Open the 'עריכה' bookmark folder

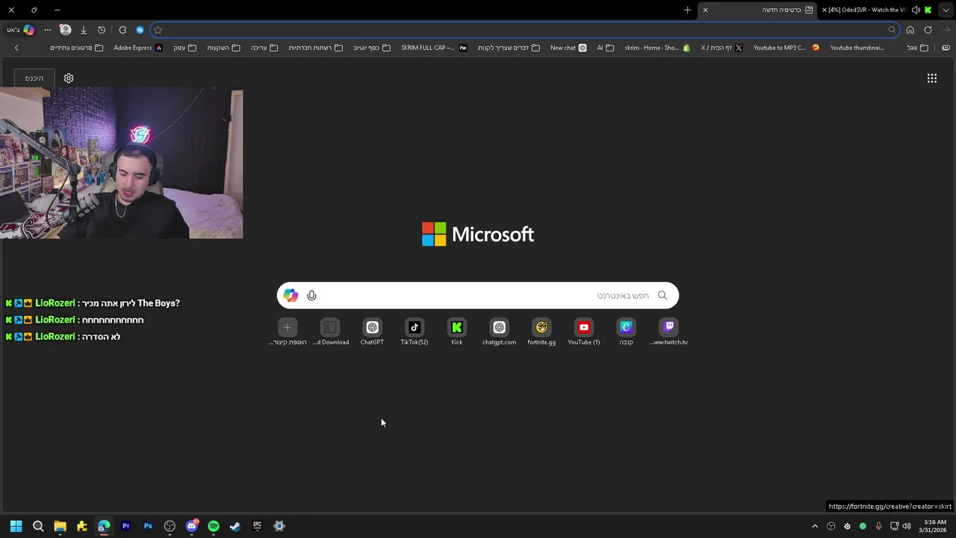(x=264, y=48)
